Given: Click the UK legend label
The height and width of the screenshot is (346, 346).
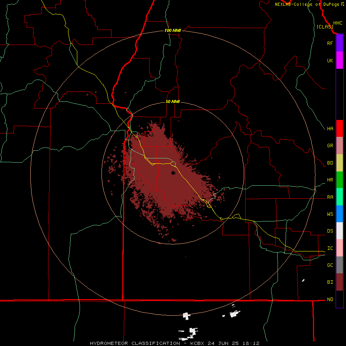Looking at the screenshot, I should tap(330, 60).
